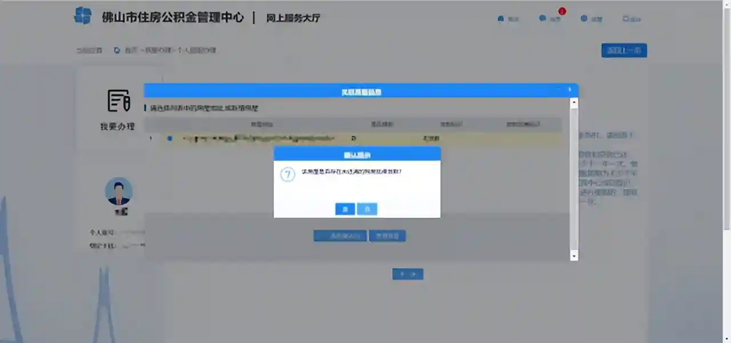Close the house information popup window
This screenshot has height=343, width=731.
569,90
